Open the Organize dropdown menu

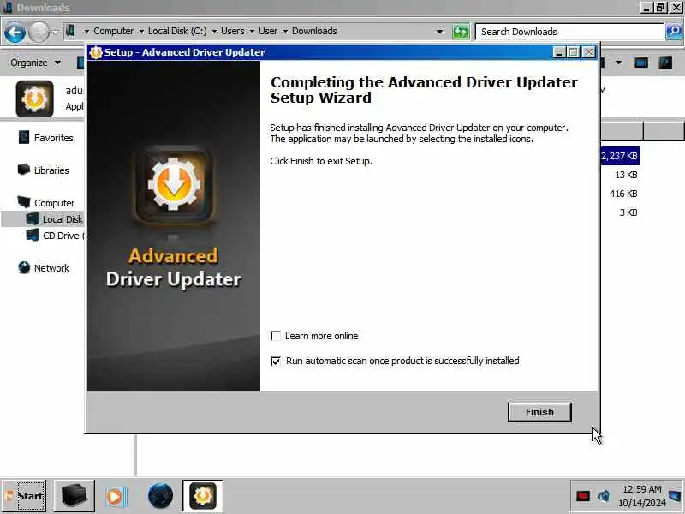[x=35, y=63]
